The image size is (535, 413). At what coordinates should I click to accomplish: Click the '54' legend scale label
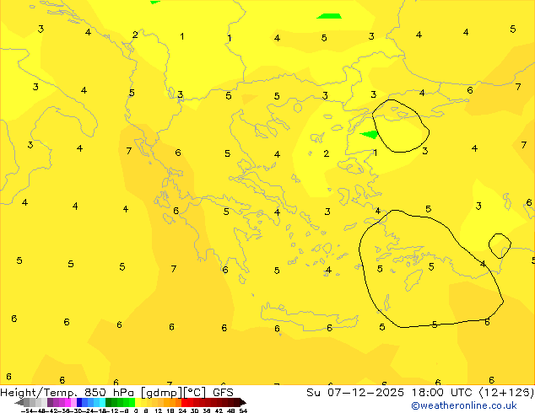(243, 410)
